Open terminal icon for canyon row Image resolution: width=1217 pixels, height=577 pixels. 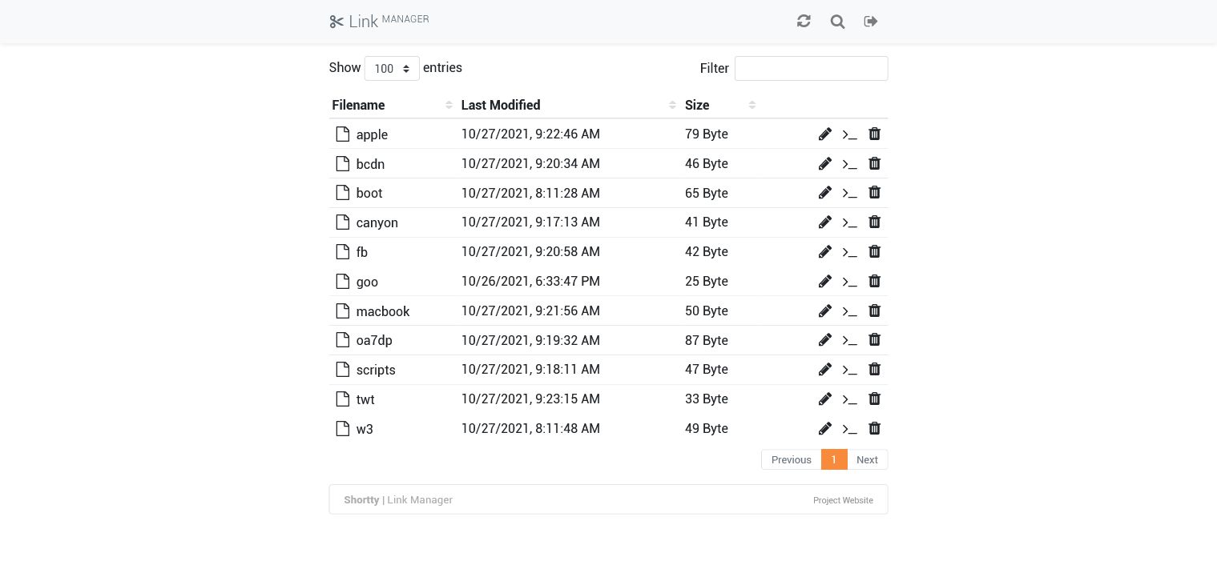pyautogui.click(x=849, y=222)
